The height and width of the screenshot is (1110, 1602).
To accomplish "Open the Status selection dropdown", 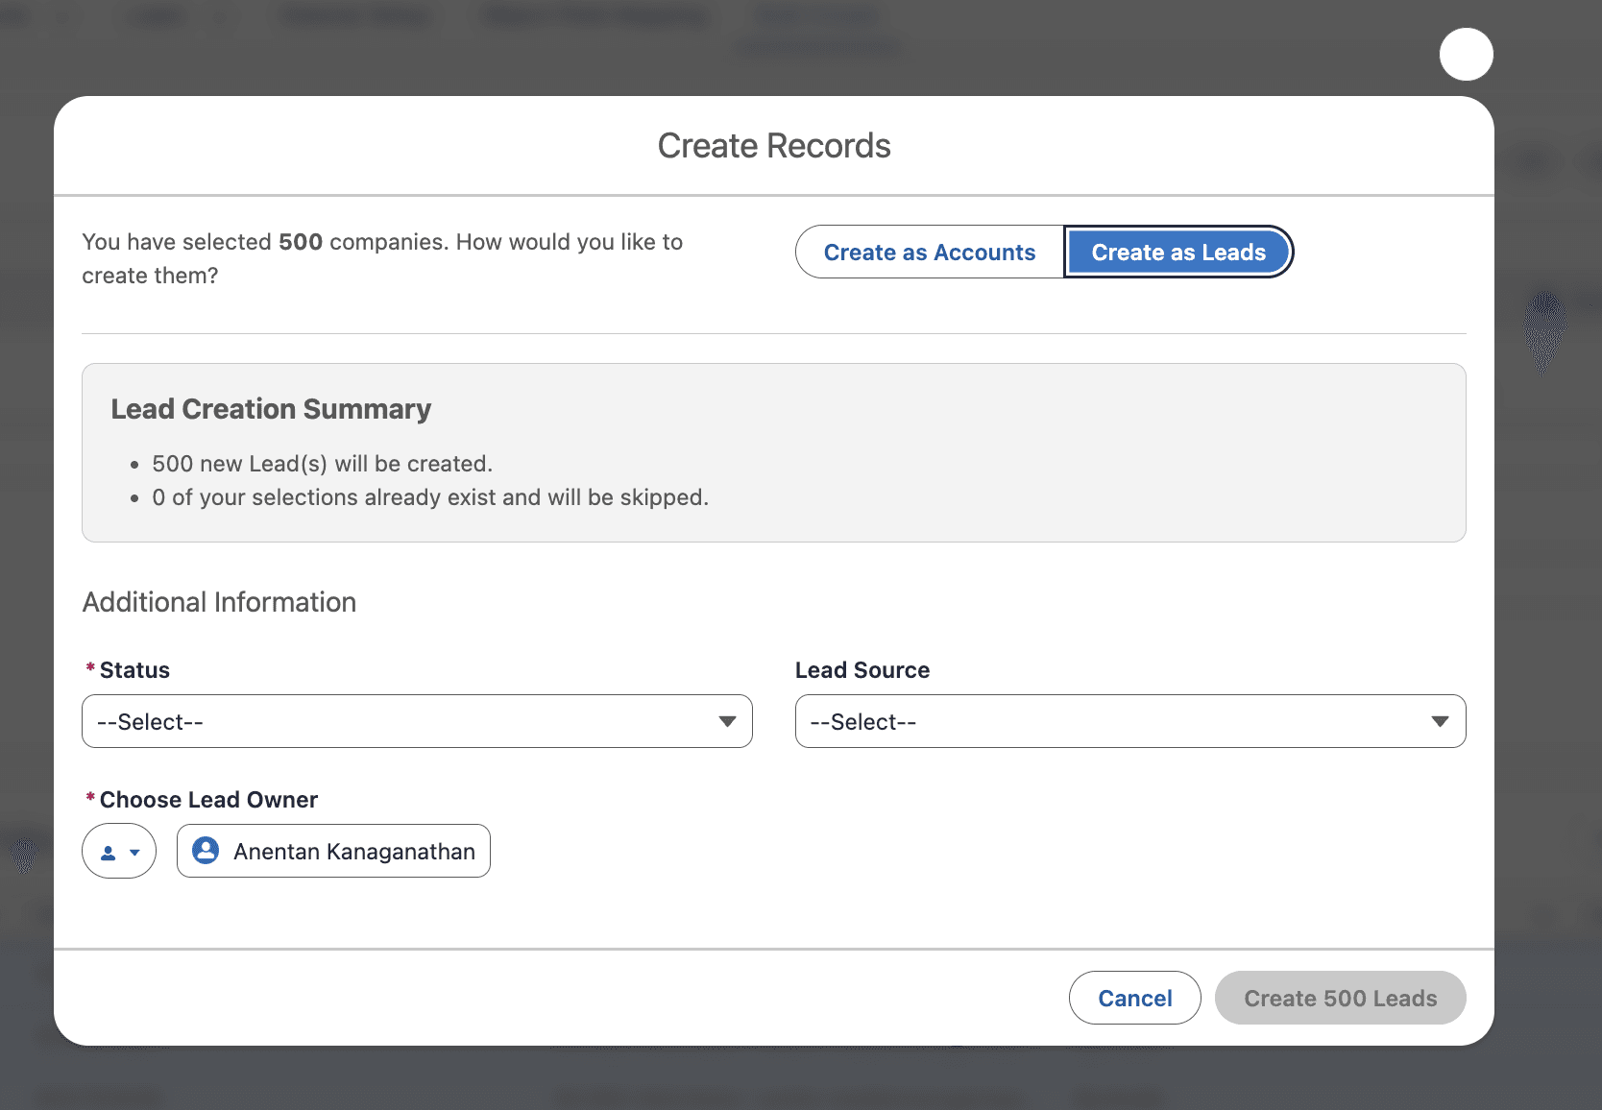I will pyautogui.click(x=416, y=721).
